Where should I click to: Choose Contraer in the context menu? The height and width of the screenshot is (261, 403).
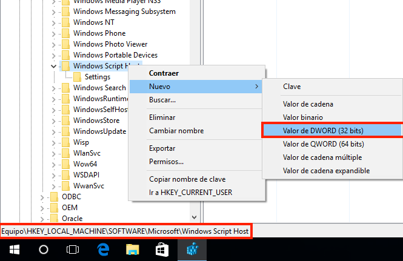[x=164, y=73]
